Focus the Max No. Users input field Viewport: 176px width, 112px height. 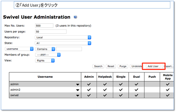tap(44, 26)
